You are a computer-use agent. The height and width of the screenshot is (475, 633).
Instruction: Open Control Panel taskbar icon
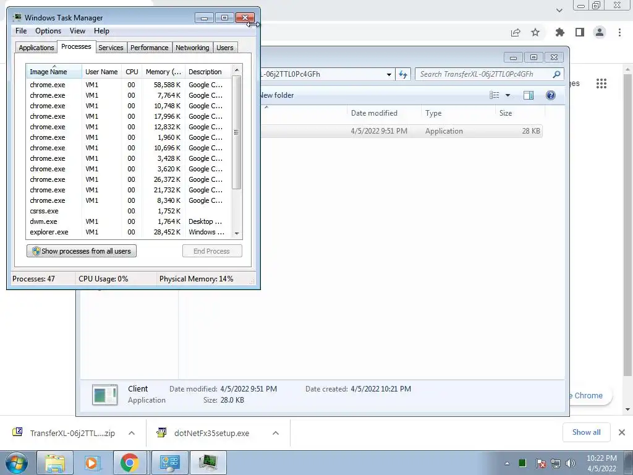click(x=169, y=463)
